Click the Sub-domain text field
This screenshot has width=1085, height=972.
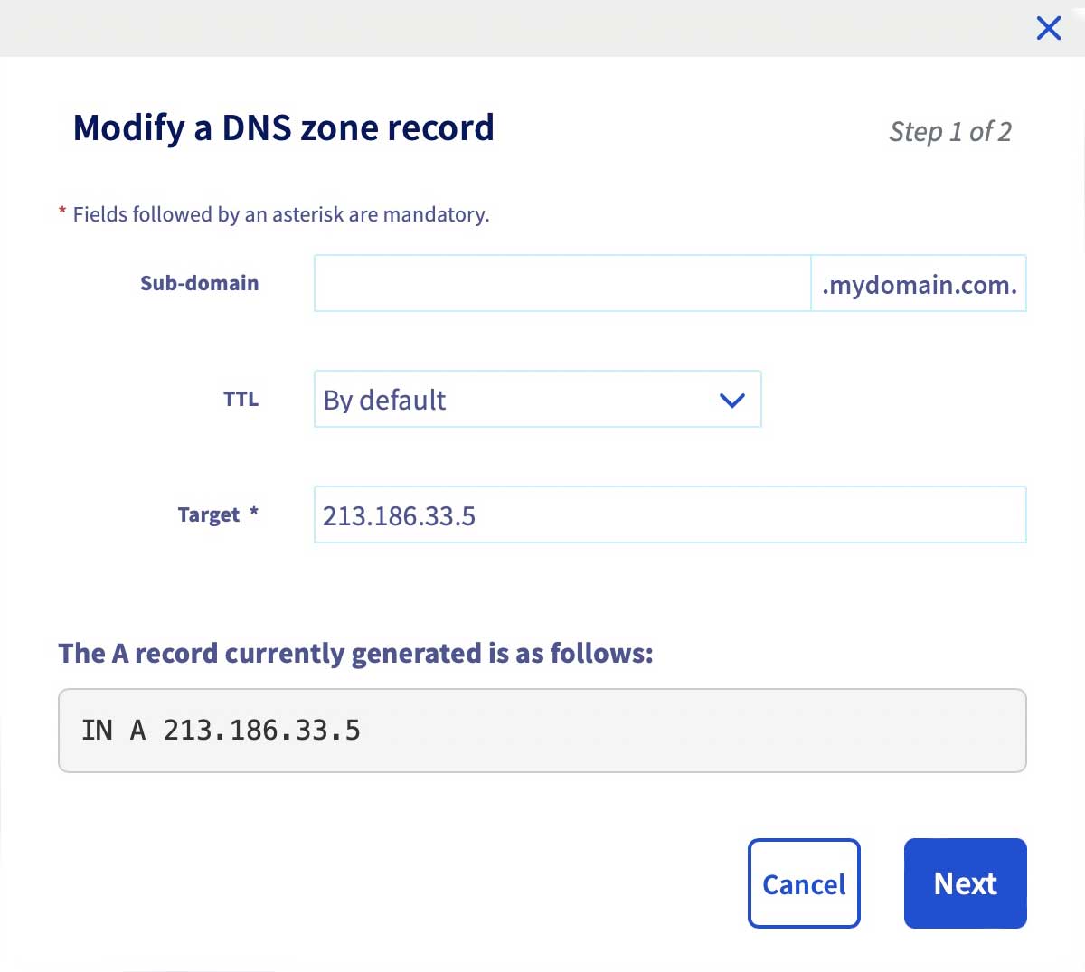[x=561, y=284]
